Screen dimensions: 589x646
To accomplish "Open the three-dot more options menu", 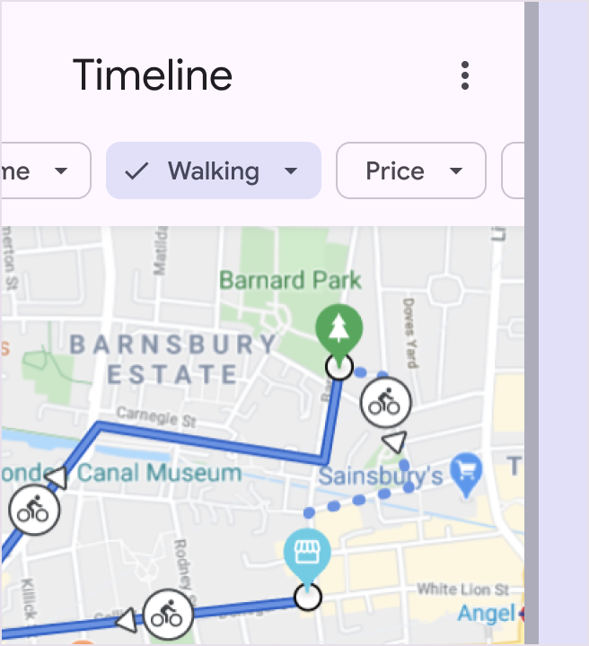I will tap(464, 75).
